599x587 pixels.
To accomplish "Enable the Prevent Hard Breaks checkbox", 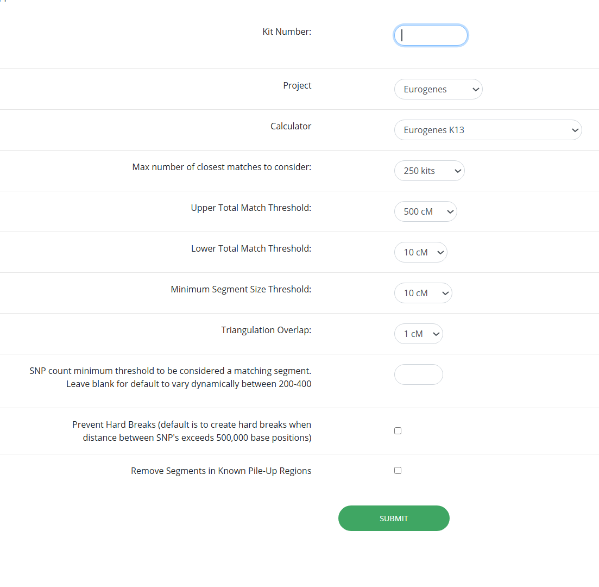I will (x=398, y=430).
